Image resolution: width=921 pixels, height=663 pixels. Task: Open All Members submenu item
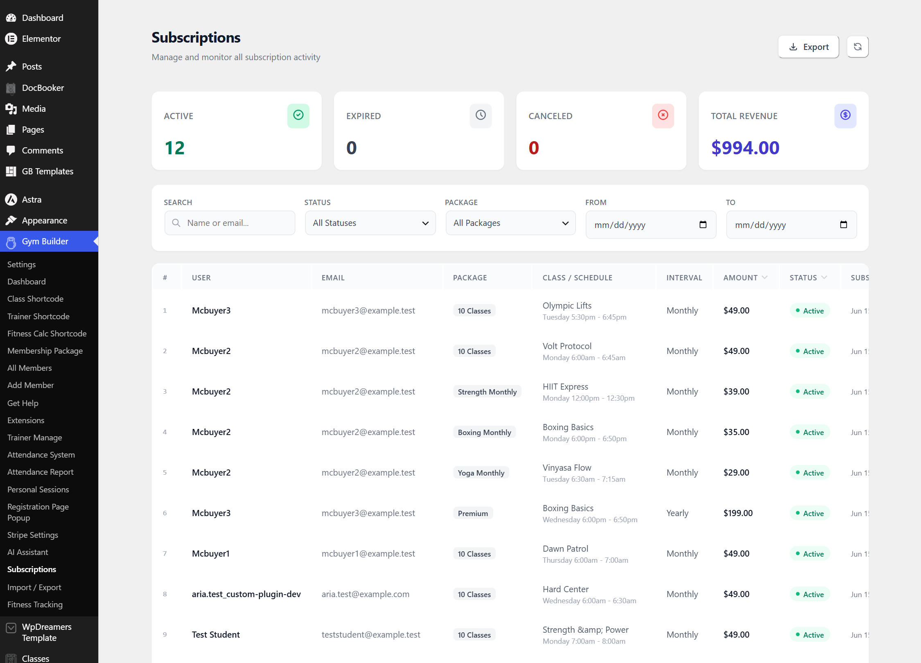(29, 368)
